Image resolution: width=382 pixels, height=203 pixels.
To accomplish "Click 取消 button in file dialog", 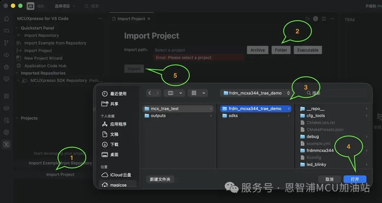I will click(x=329, y=179).
